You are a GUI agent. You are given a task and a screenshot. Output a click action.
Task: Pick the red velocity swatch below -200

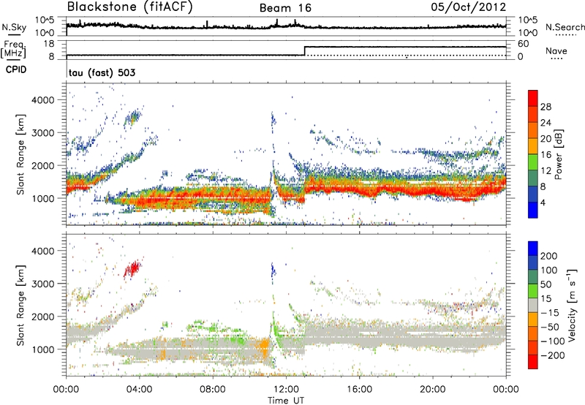[533, 362]
